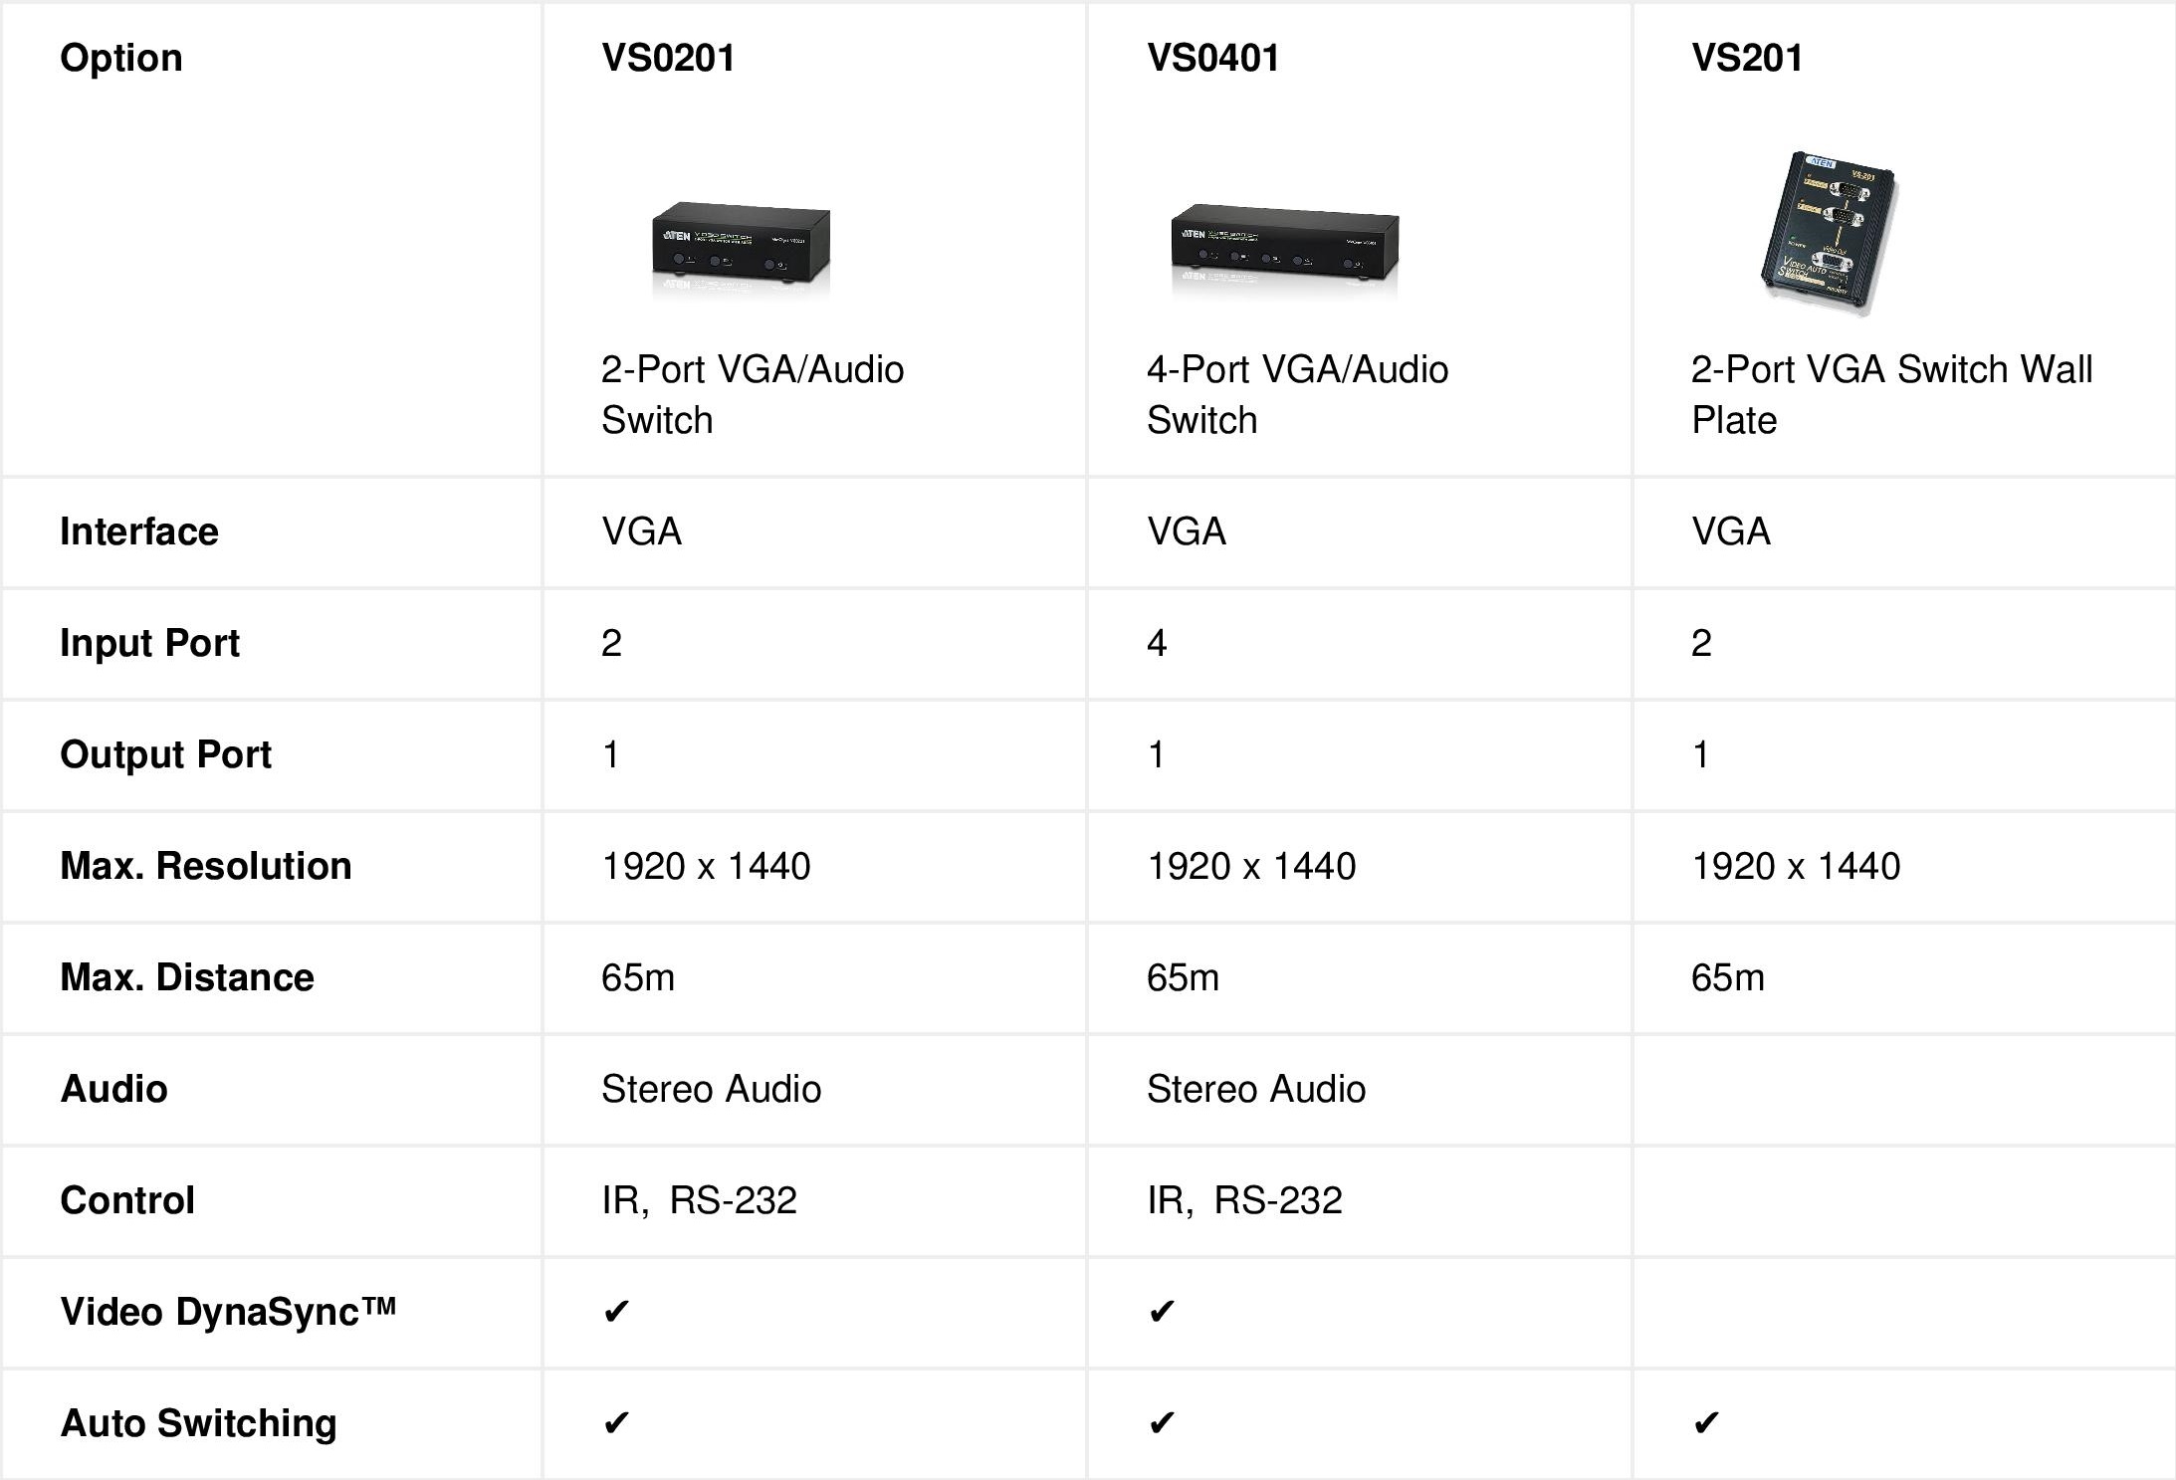Click the VS201 wall plate image

[1828, 234]
